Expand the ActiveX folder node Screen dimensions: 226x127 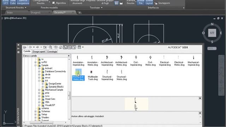pyautogui.click(x=39, y=68)
